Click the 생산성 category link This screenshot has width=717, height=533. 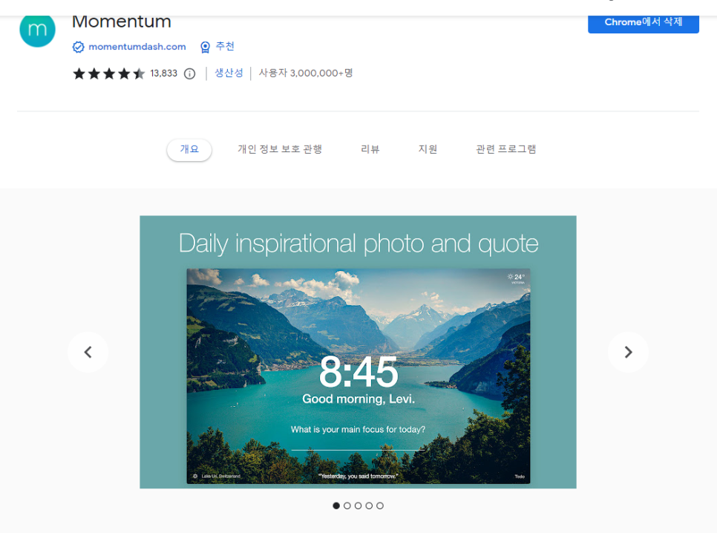pos(229,73)
